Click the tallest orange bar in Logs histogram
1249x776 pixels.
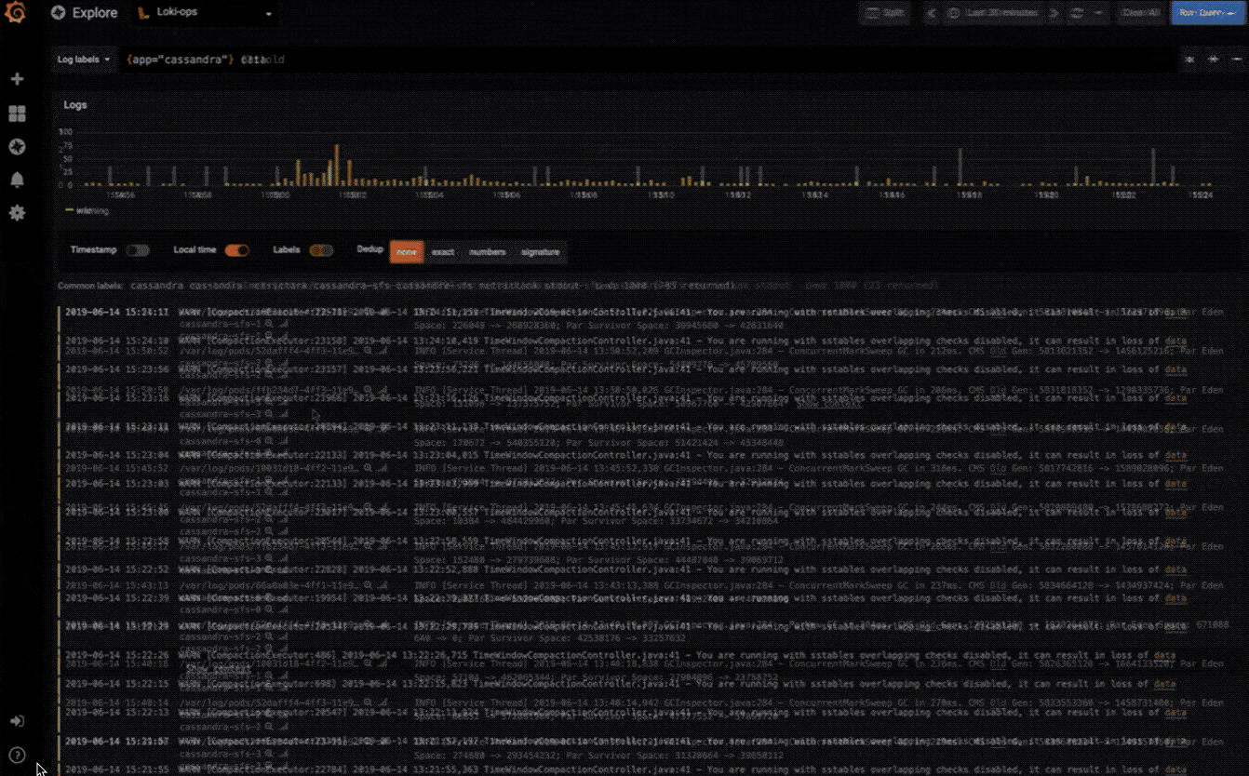(337, 165)
